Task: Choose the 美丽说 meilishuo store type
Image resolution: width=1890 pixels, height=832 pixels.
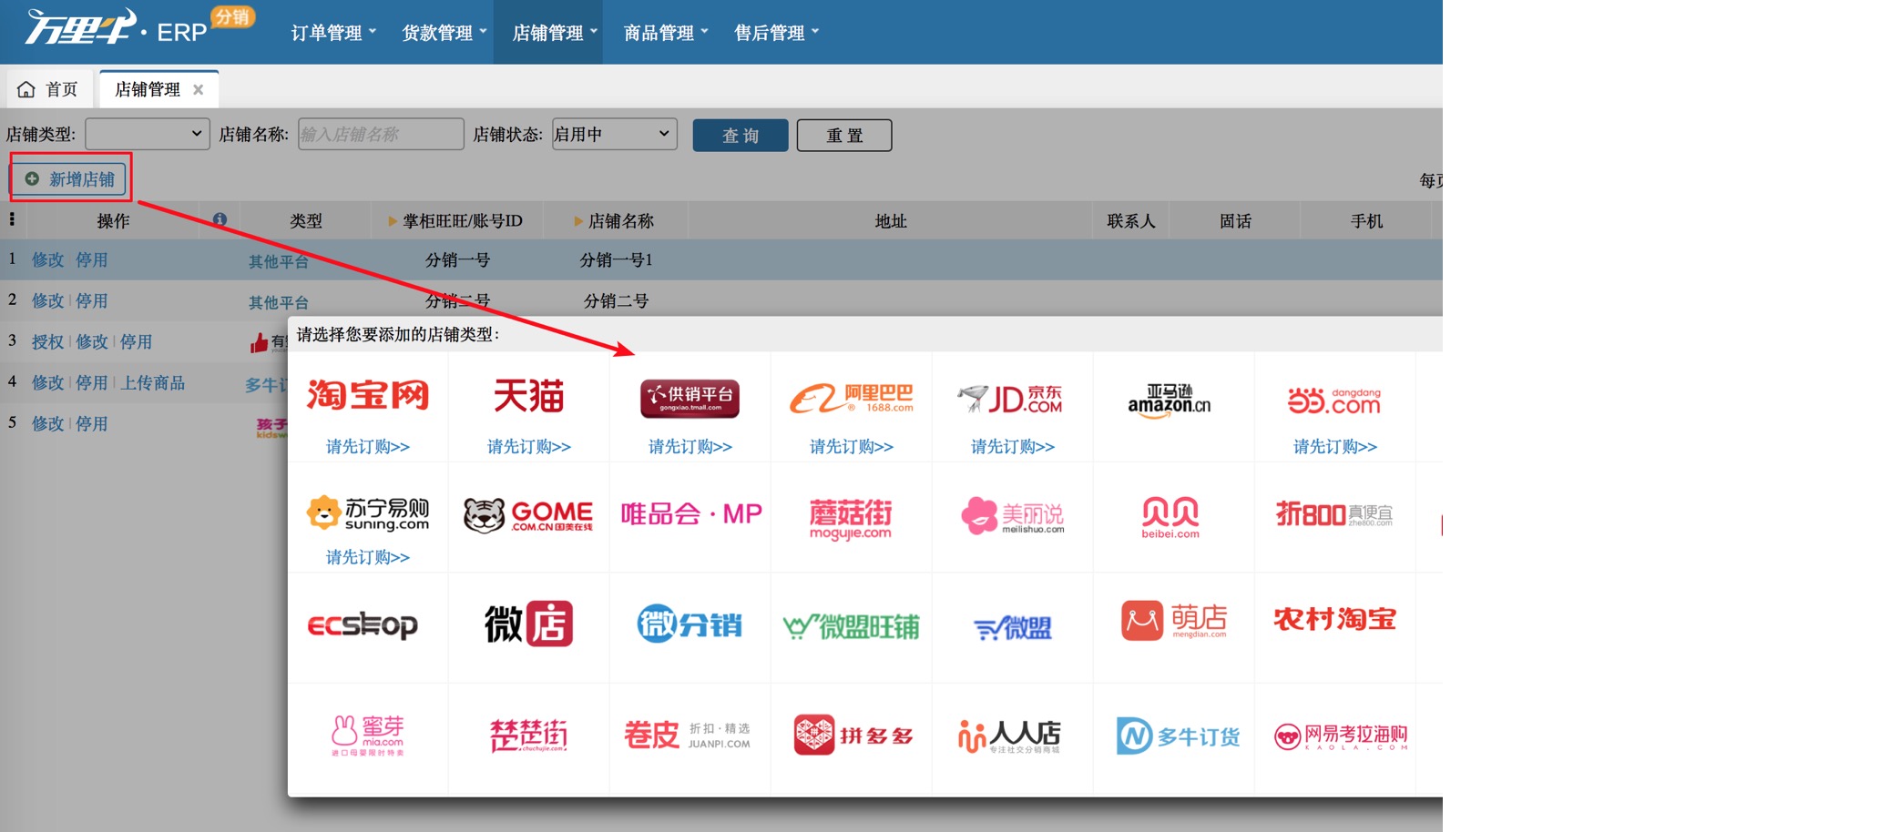Action: 1012,515
